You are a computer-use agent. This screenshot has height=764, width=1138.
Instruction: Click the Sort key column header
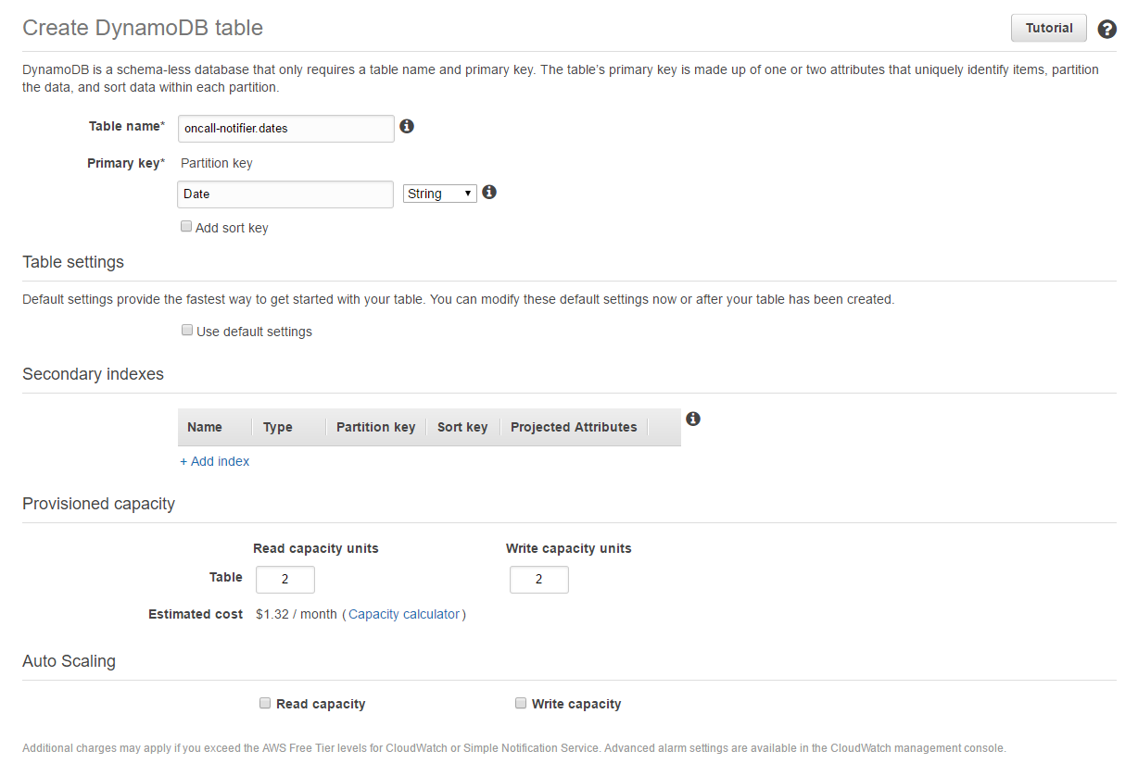click(462, 427)
